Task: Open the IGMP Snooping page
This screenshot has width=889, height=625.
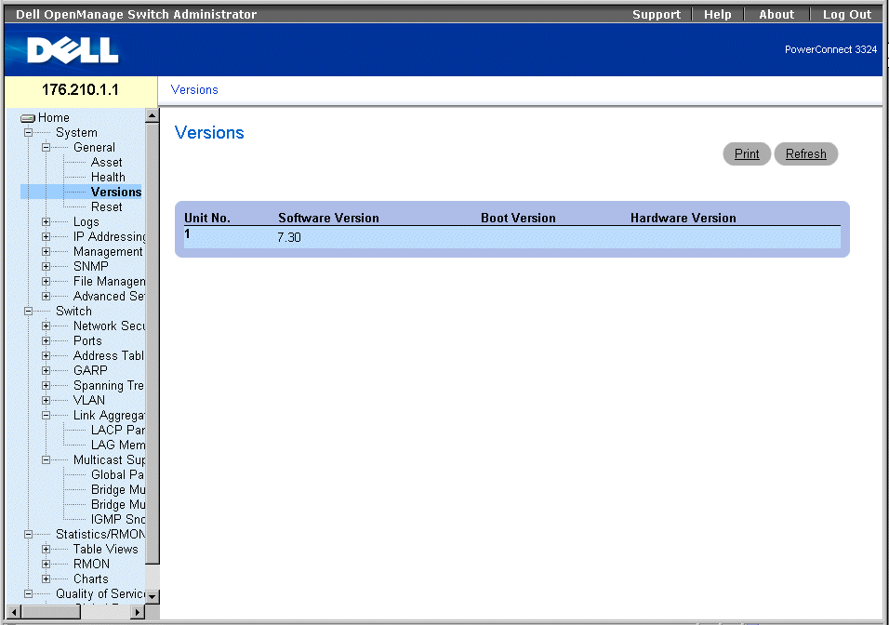Action: (118, 520)
